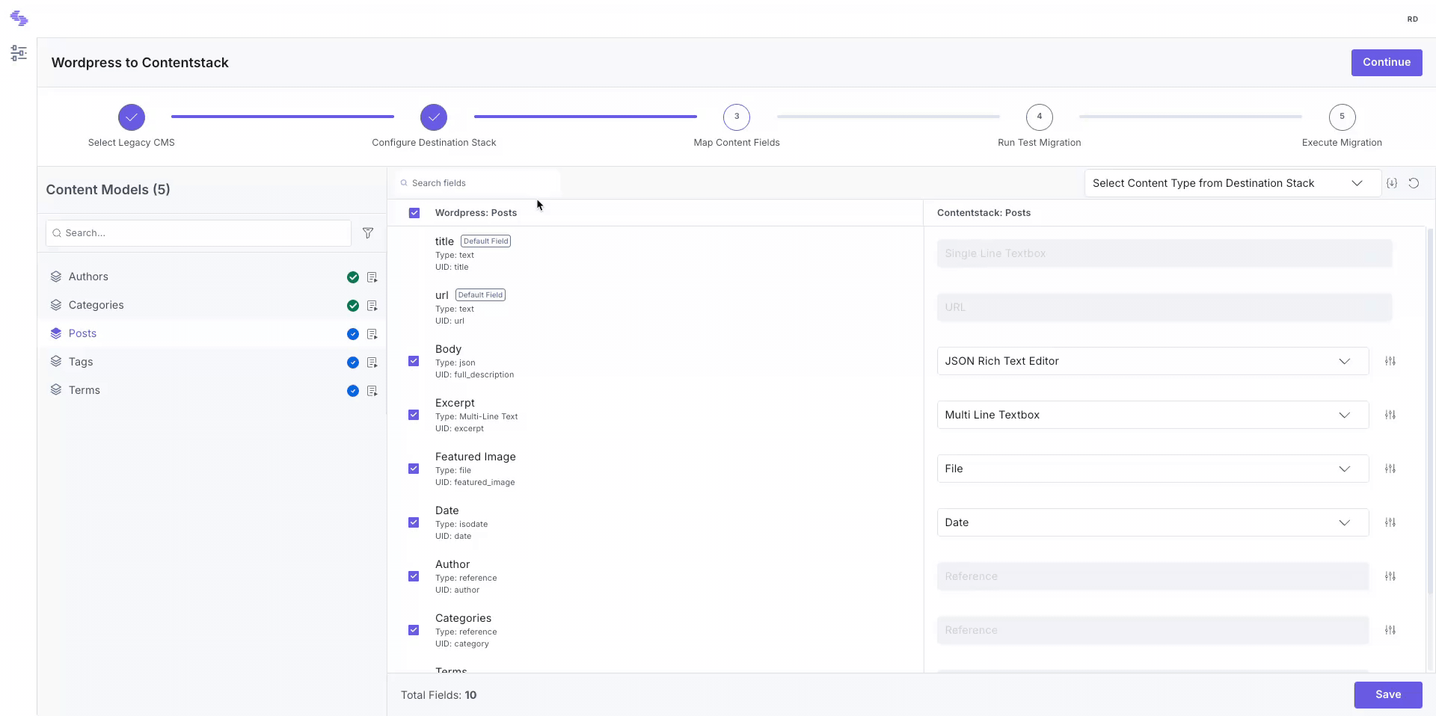Open Authors schema preview icon
The width and height of the screenshot is (1436, 716).
(372, 277)
